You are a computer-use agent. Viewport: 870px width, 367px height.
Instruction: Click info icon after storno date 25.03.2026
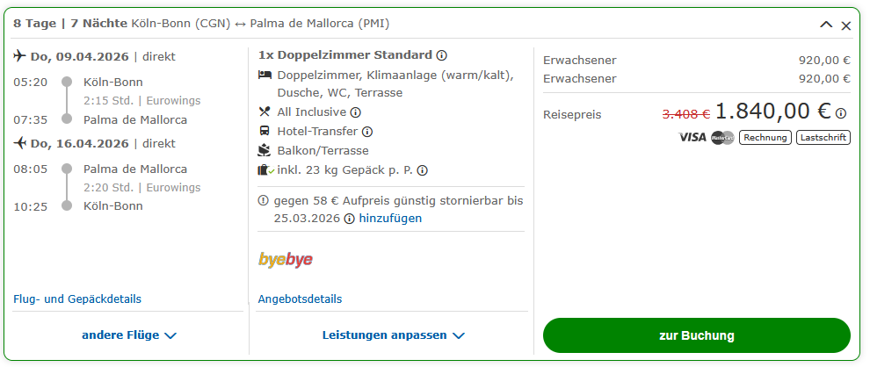350,219
